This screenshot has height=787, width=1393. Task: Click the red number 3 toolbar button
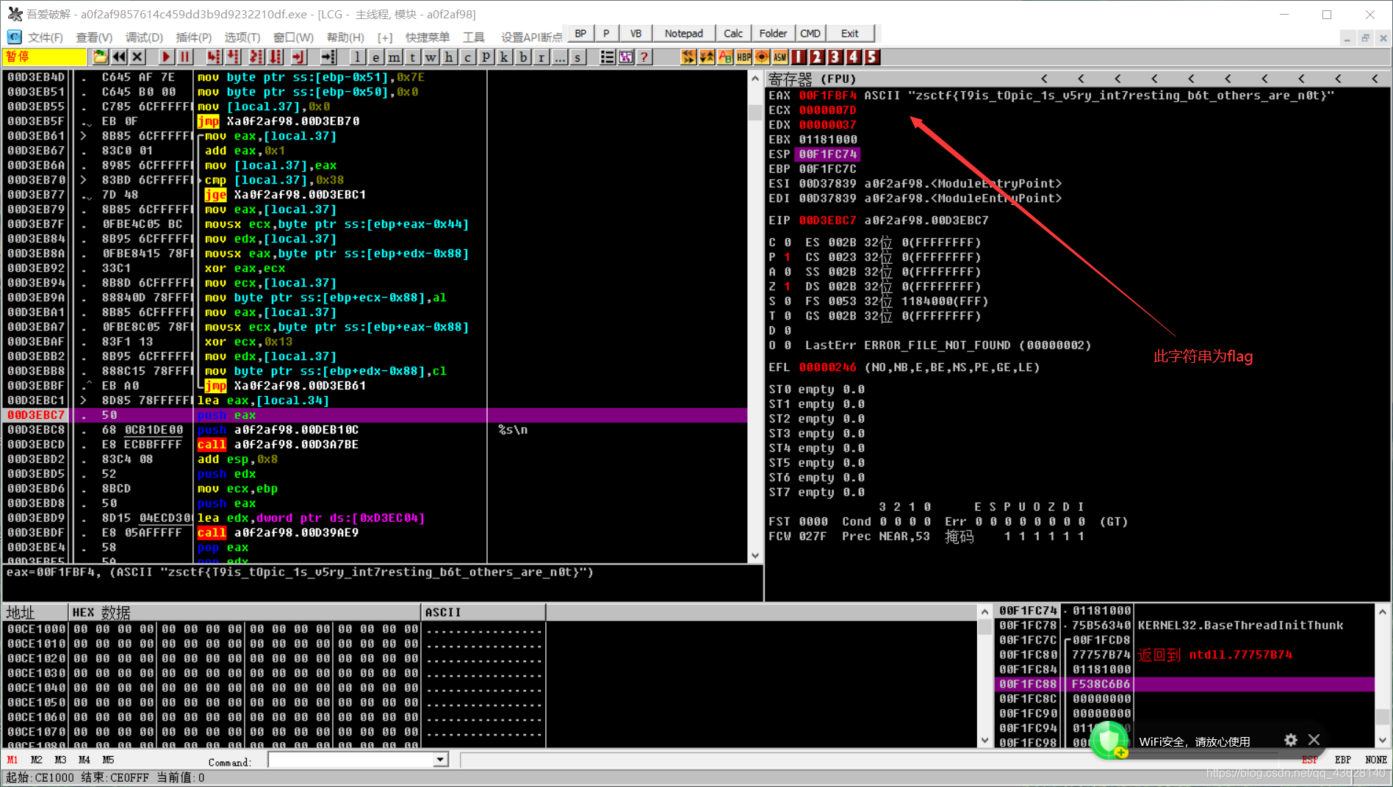tap(835, 57)
